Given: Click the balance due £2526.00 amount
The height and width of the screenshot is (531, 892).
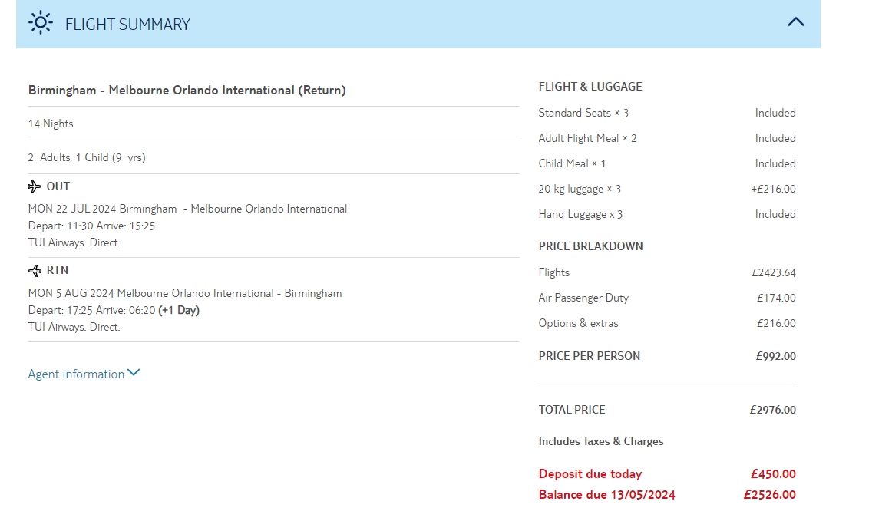Looking at the screenshot, I should (x=769, y=495).
